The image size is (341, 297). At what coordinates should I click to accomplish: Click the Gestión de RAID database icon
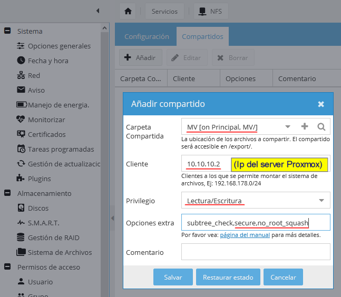click(x=21, y=237)
